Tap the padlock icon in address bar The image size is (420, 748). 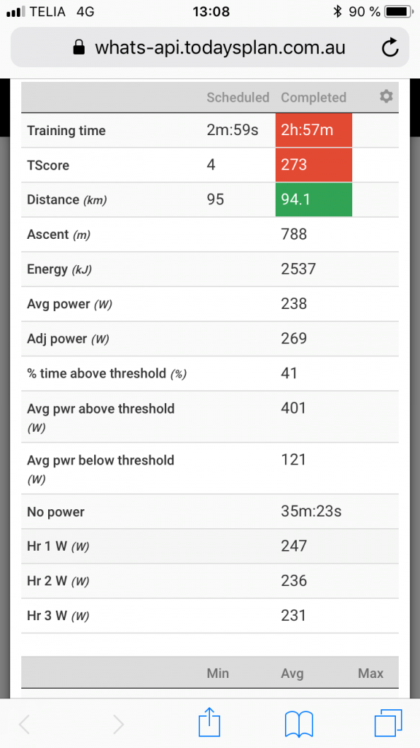pos(79,47)
